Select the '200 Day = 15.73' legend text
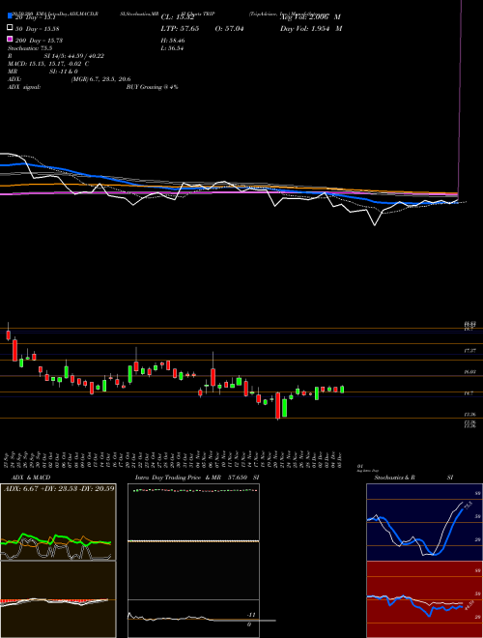The image size is (483, 638). 39,41
